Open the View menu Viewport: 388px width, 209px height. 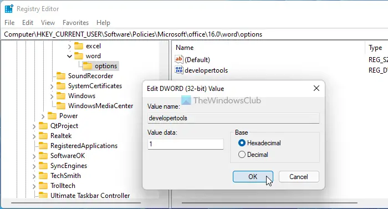(x=48, y=23)
